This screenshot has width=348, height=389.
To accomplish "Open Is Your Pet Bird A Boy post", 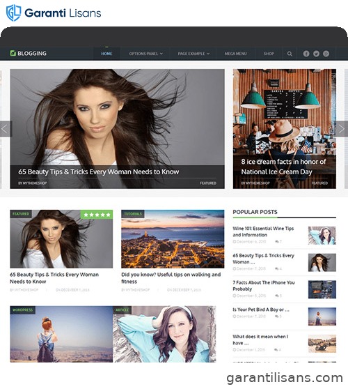I will [261, 310].
